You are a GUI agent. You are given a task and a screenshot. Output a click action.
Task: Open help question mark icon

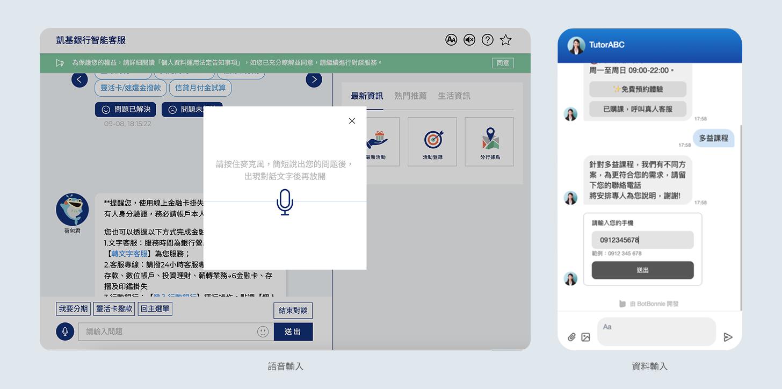pos(488,40)
